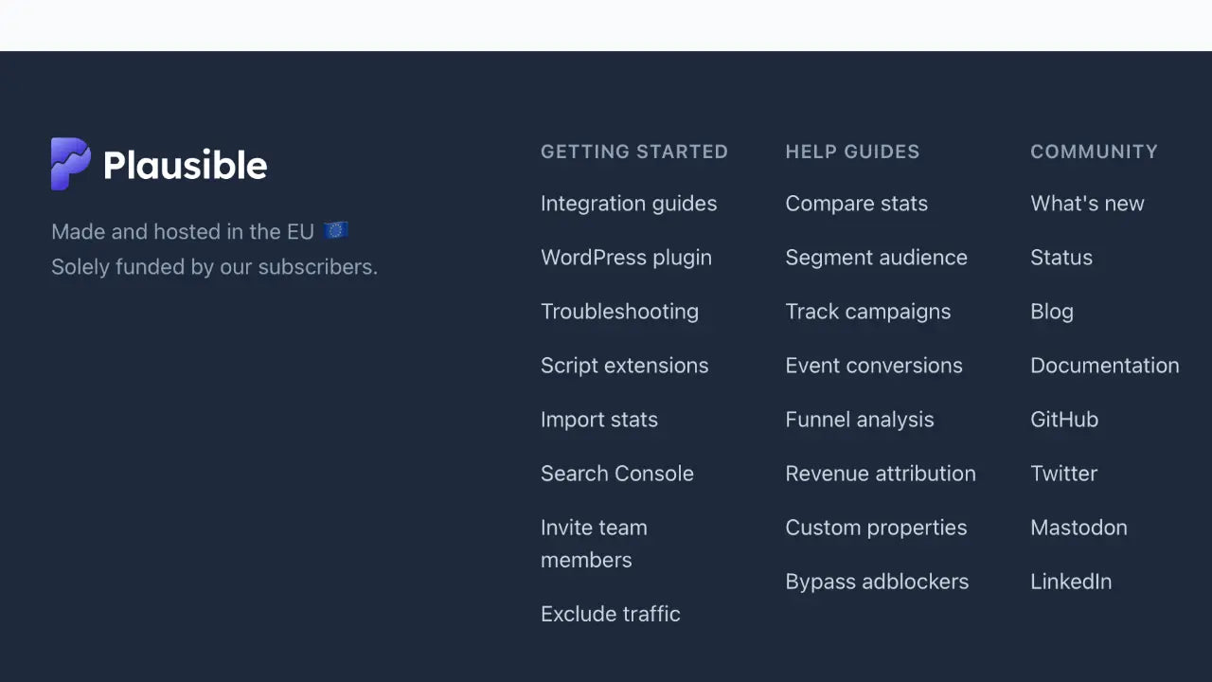View the Troubleshooting guide

[x=619, y=311]
